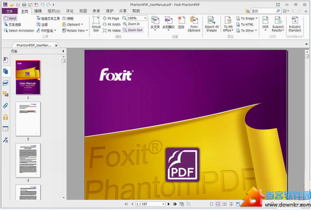Open the layers side panel
311x210 pixels.
[6, 83]
